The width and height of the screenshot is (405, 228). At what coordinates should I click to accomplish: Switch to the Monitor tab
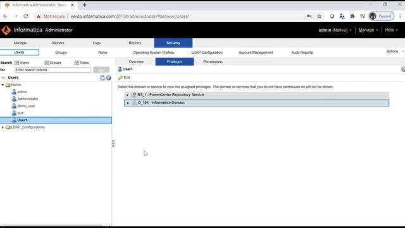(x=58, y=43)
